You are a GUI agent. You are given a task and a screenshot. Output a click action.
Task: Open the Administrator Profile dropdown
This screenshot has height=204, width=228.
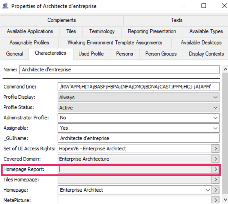[x=138, y=118]
